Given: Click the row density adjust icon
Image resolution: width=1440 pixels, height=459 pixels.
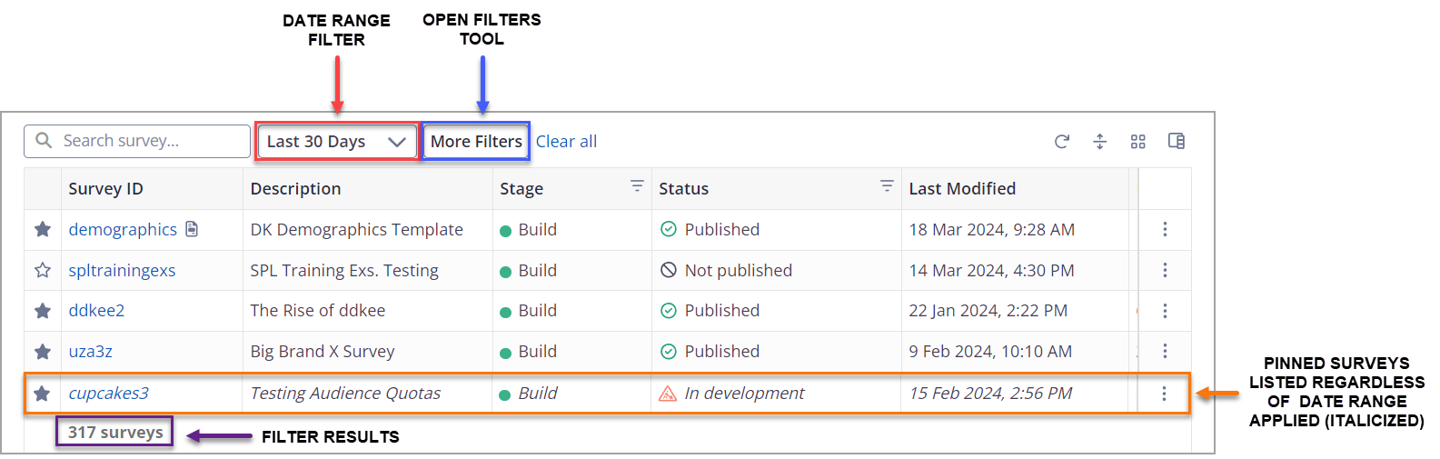Looking at the screenshot, I should pos(1099,141).
